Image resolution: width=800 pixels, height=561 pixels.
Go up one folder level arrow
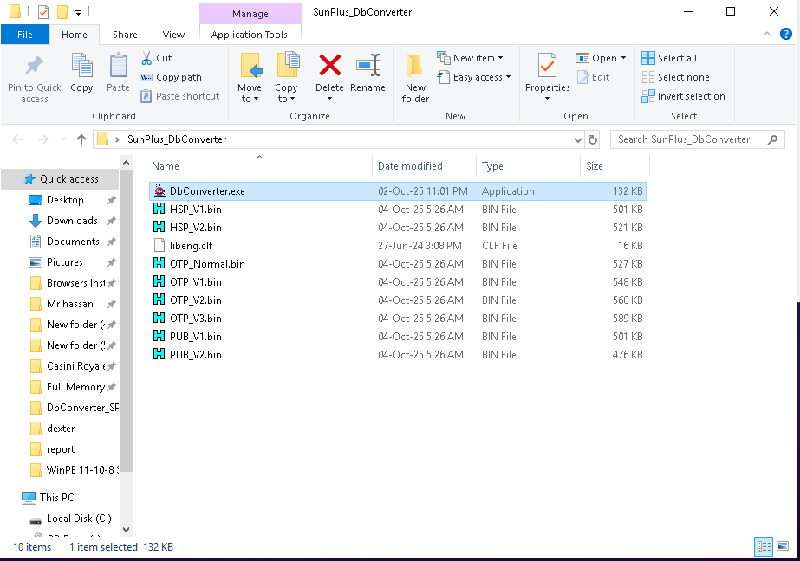(81, 139)
